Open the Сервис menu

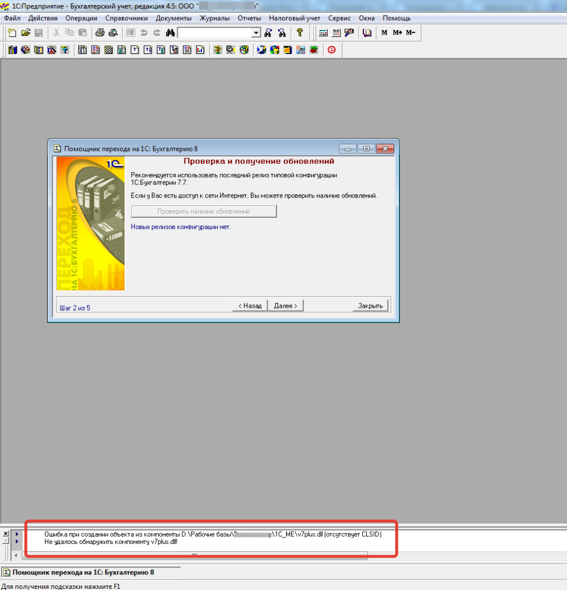339,18
